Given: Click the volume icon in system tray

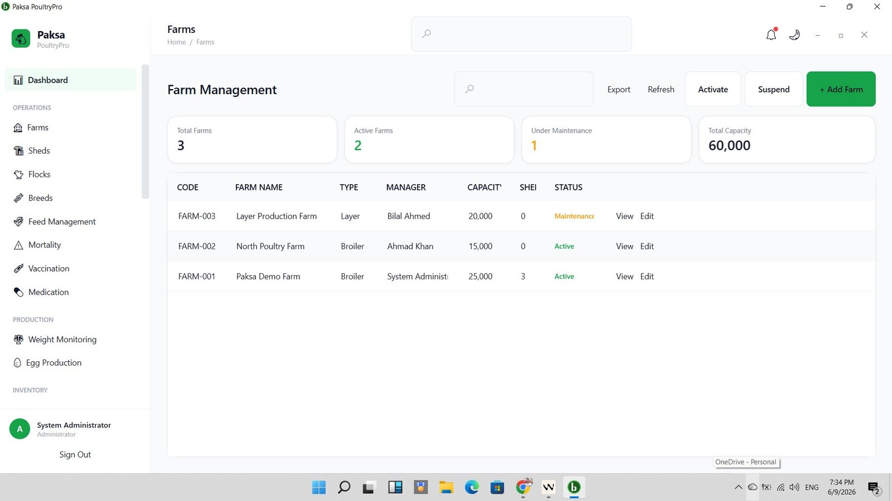Looking at the screenshot, I should (x=794, y=488).
